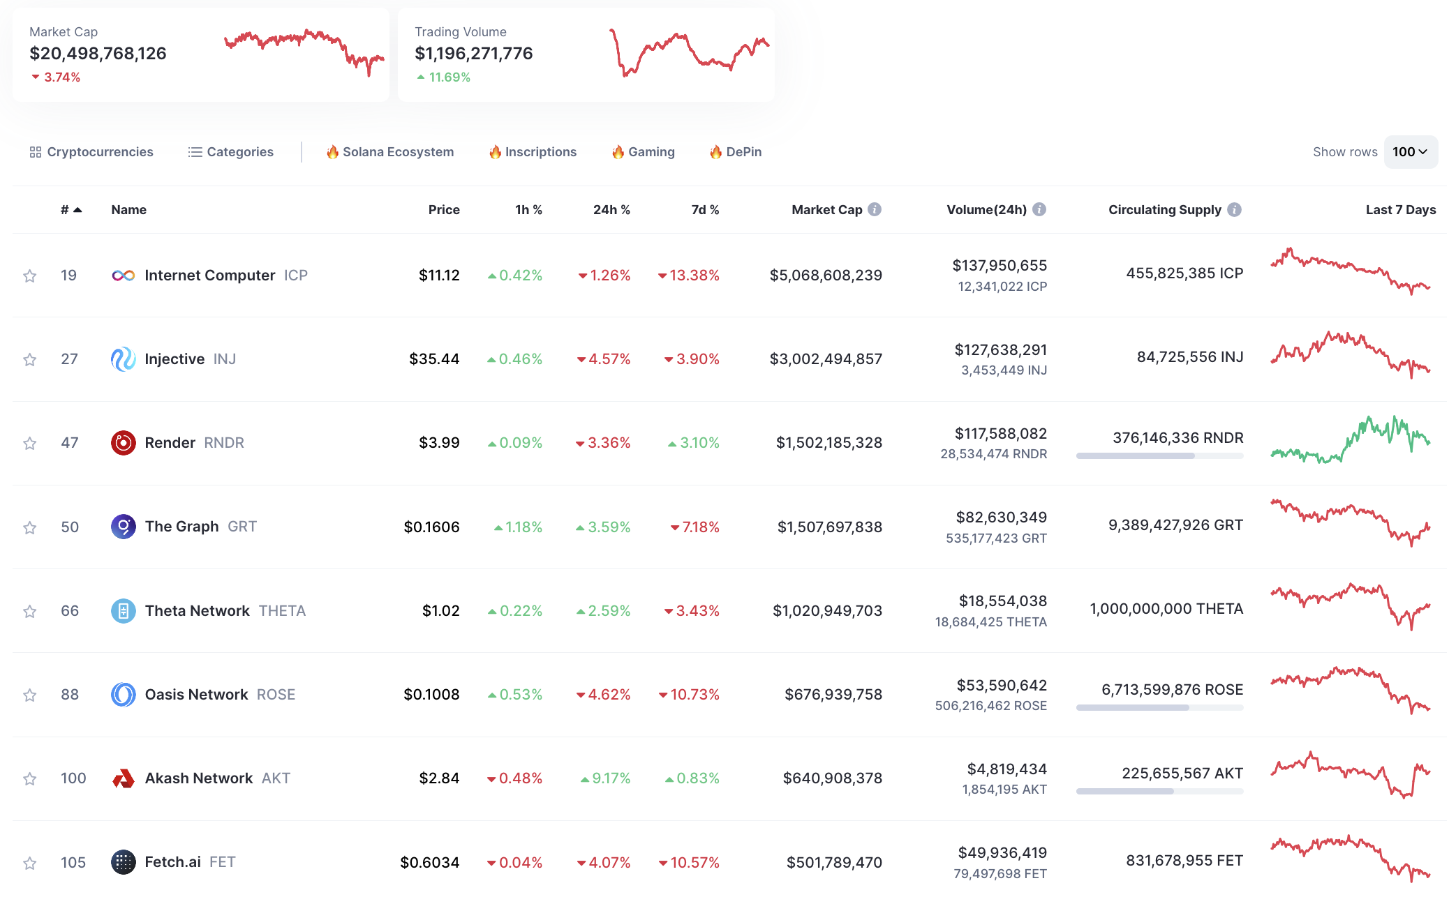This screenshot has width=1449, height=897.
Task: Sort by Price column header
Action: [x=444, y=210]
